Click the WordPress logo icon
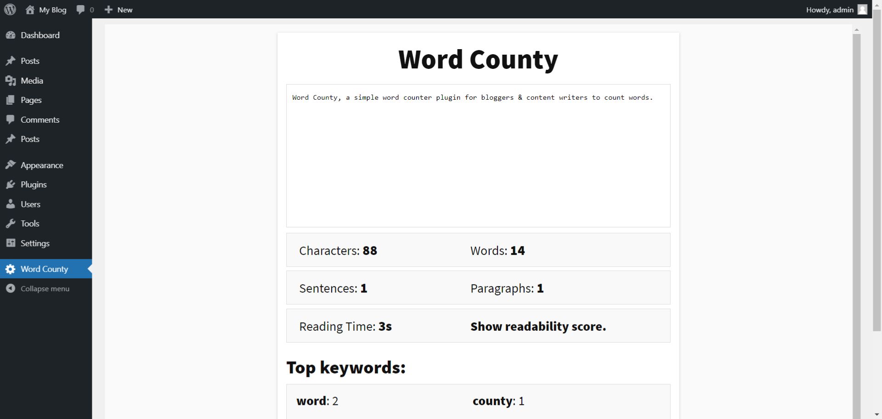 coord(10,9)
